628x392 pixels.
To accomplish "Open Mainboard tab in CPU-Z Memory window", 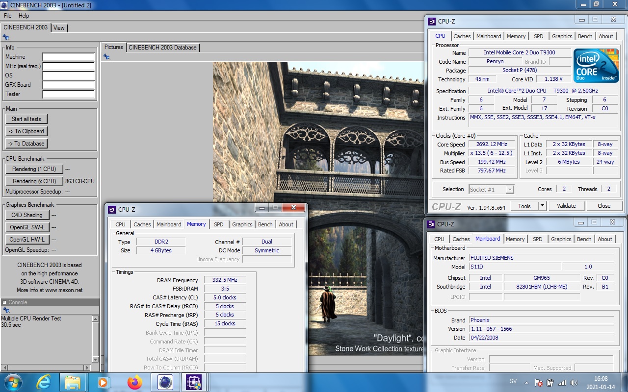I will [169, 224].
